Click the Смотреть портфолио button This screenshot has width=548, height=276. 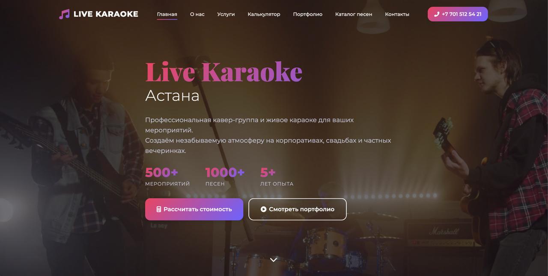(x=298, y=209)
